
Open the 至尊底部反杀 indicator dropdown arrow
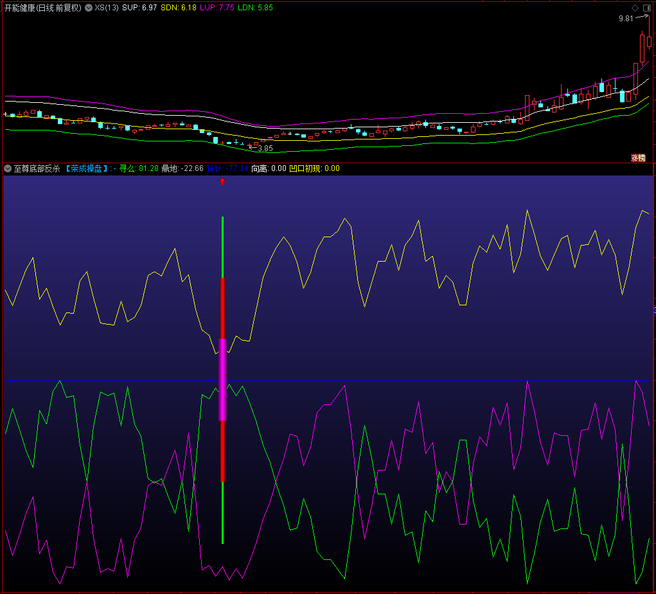coord(8,168)
